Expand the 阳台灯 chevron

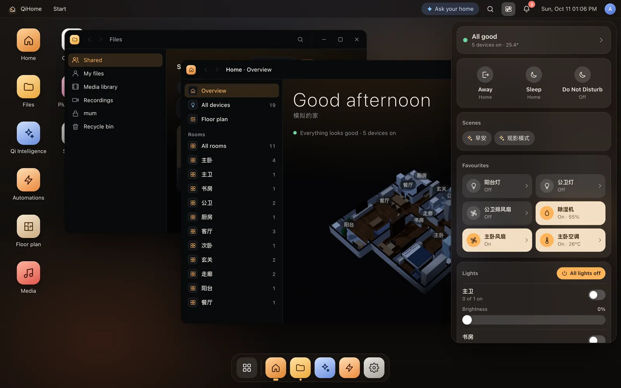pos(527,186)
